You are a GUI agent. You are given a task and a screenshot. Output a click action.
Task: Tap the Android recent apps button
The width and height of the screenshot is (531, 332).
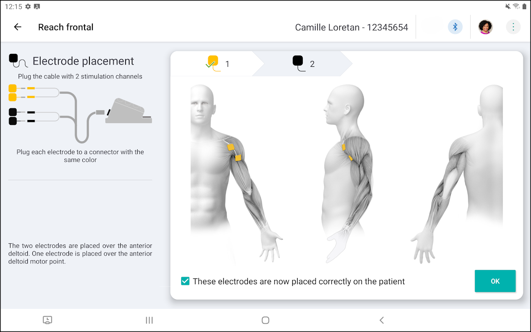pos(149,320)
